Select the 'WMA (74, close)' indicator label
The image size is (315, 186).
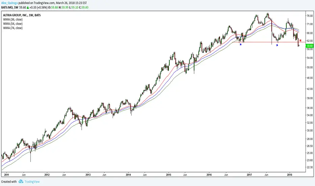tap(13, 28)
